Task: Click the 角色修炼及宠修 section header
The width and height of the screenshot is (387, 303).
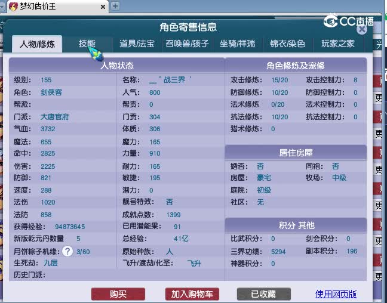Action: point(296,66)
